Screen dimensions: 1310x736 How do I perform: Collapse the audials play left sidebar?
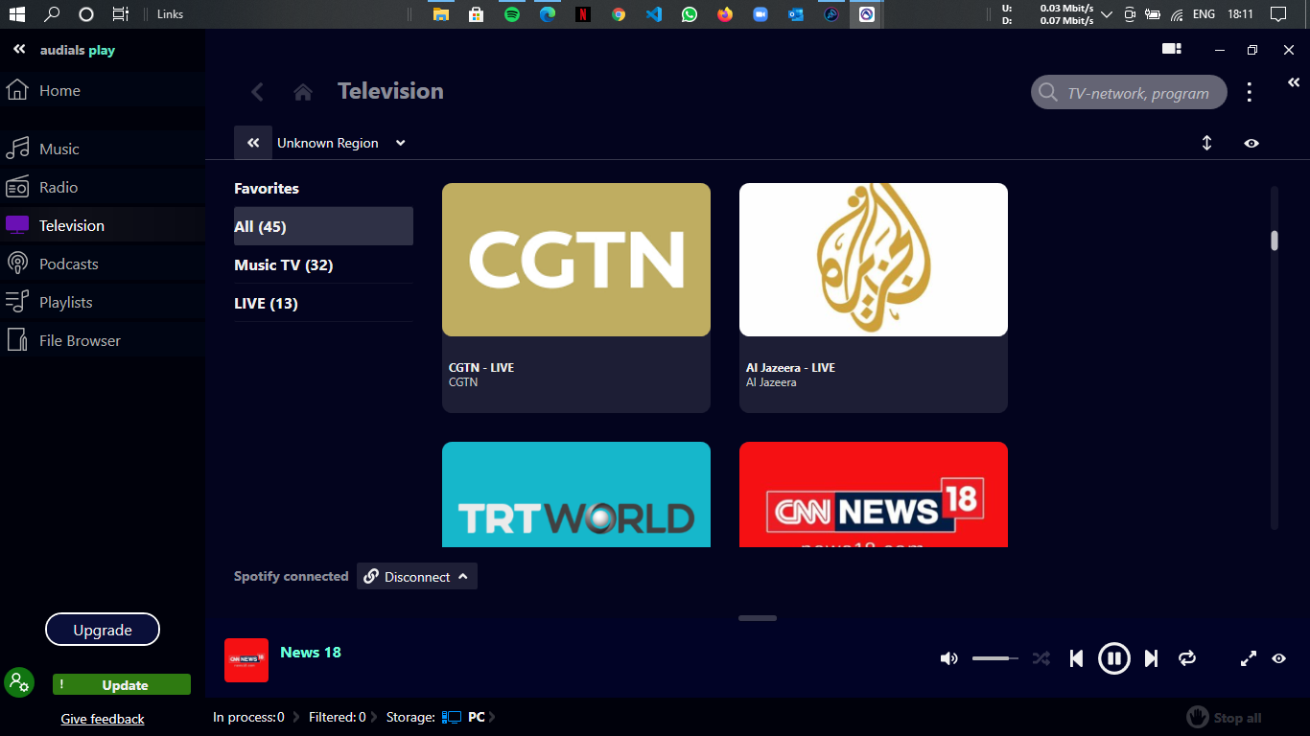tap(19, 50)
